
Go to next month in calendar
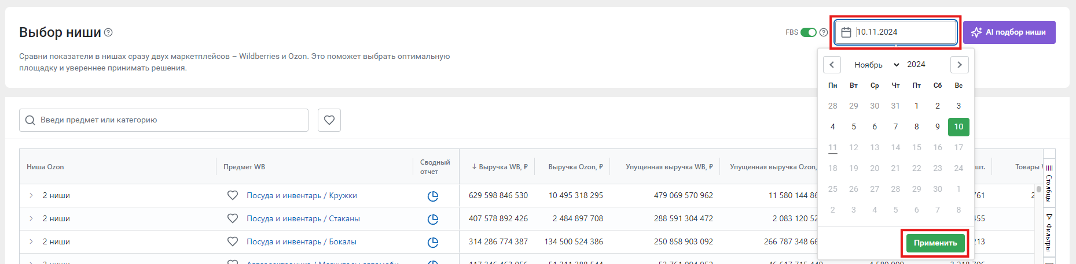(959, 65)
